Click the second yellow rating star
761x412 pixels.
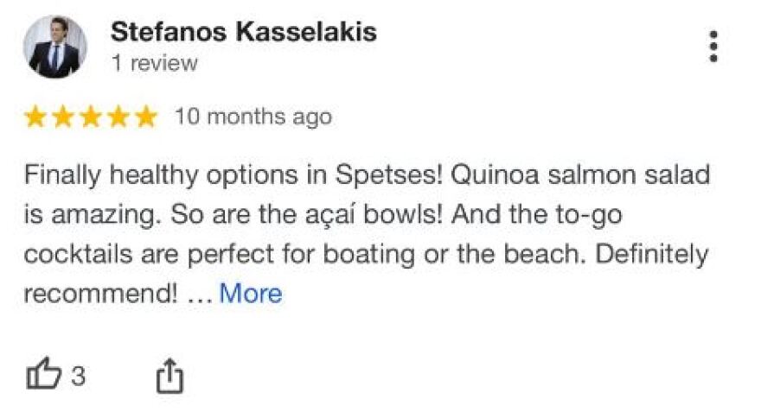tap(63, 117)
